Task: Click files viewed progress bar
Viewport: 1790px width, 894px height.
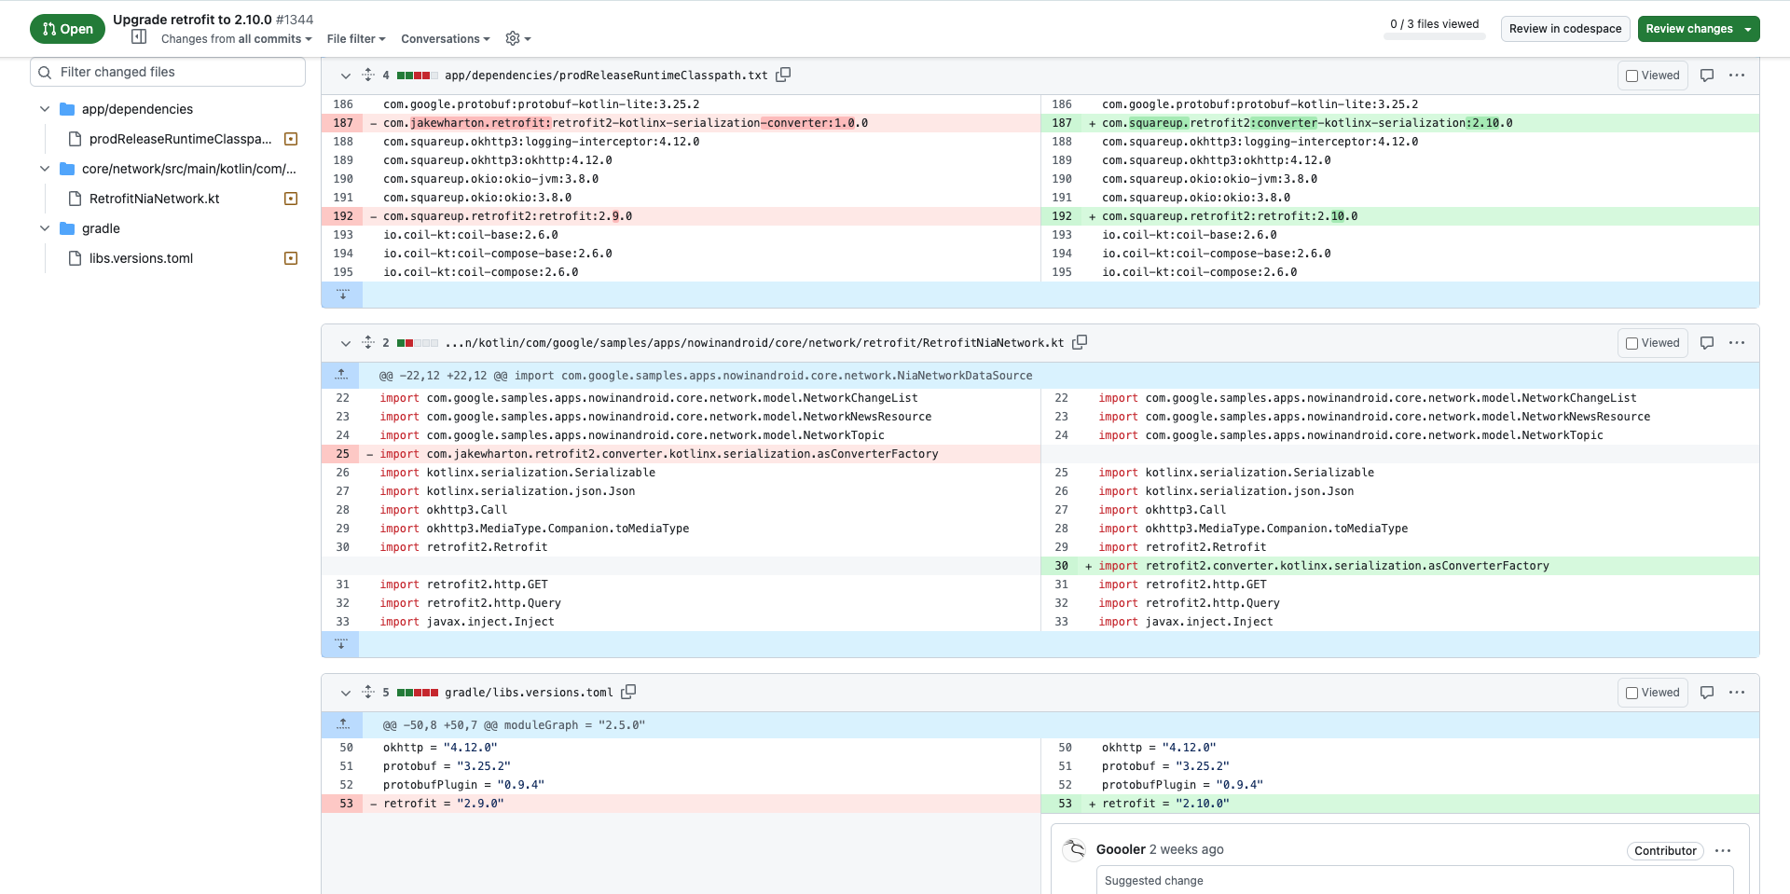Action: tap(1434, 37)
